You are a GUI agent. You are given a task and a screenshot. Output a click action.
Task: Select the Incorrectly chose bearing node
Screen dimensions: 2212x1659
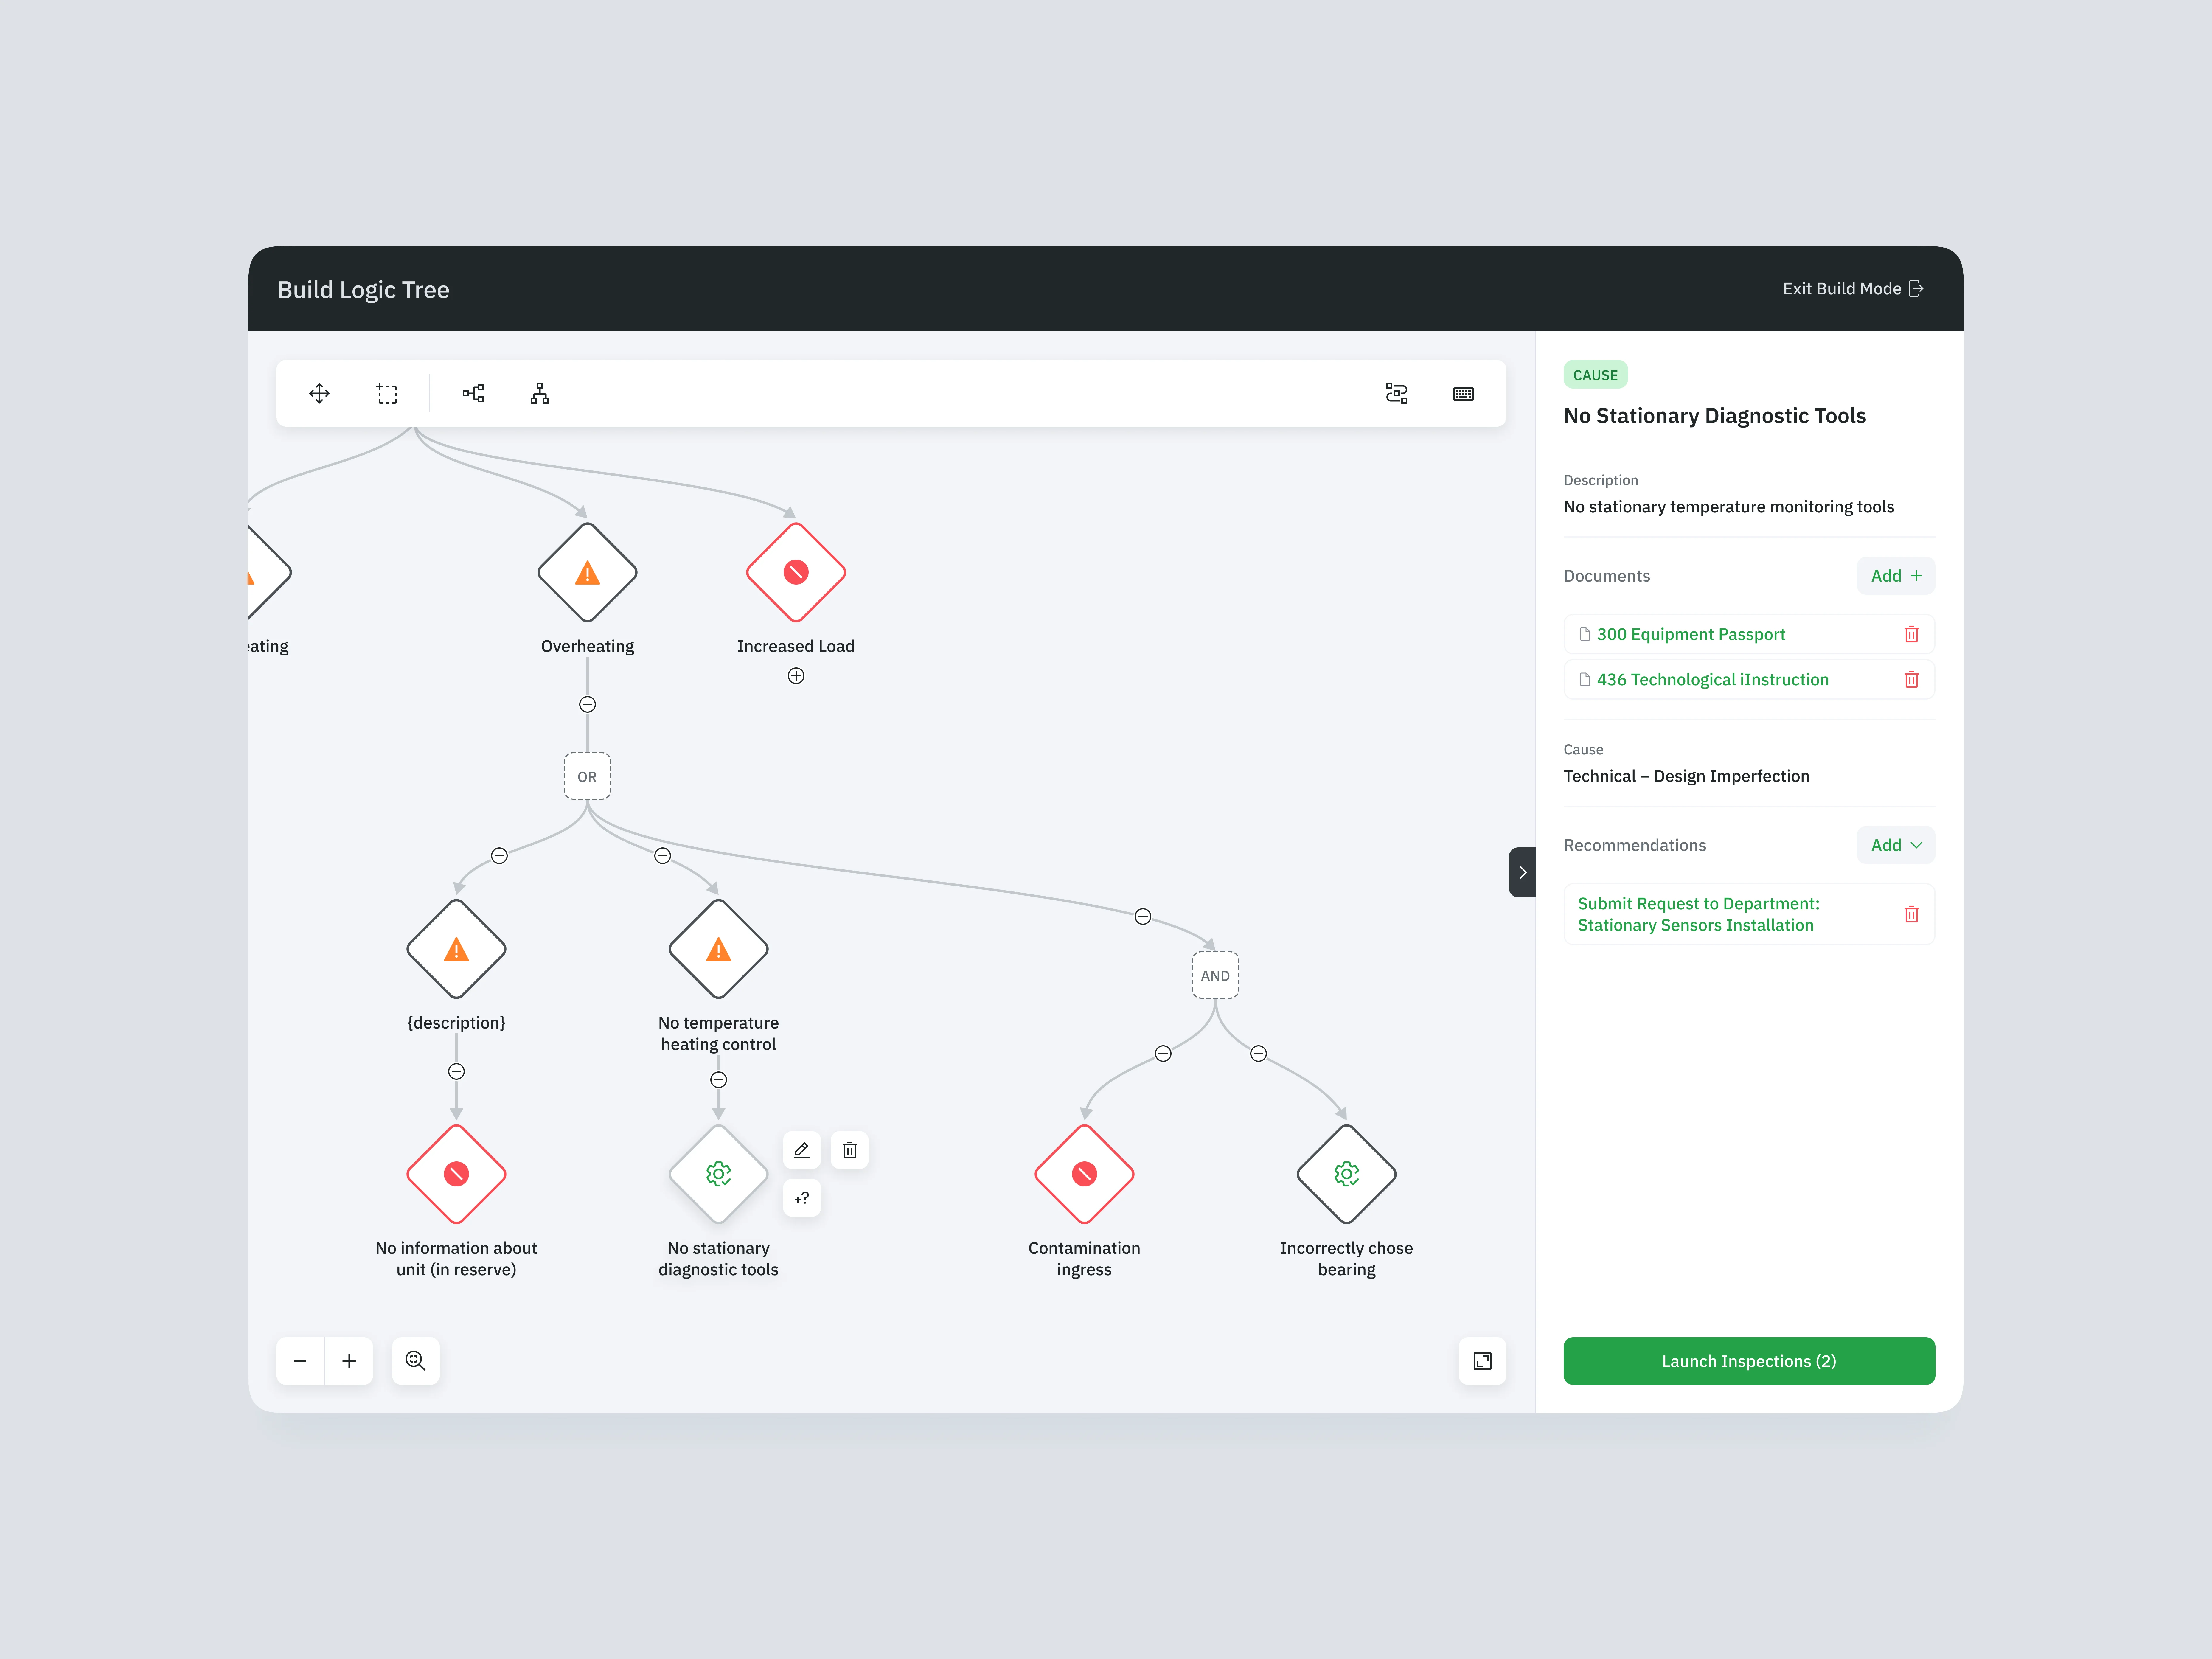click(1346, 1174)
